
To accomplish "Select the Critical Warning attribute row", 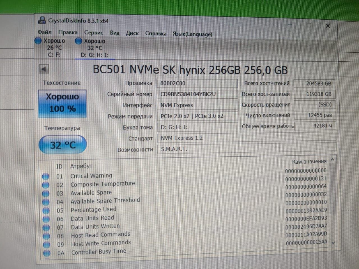I will (185, 174).
